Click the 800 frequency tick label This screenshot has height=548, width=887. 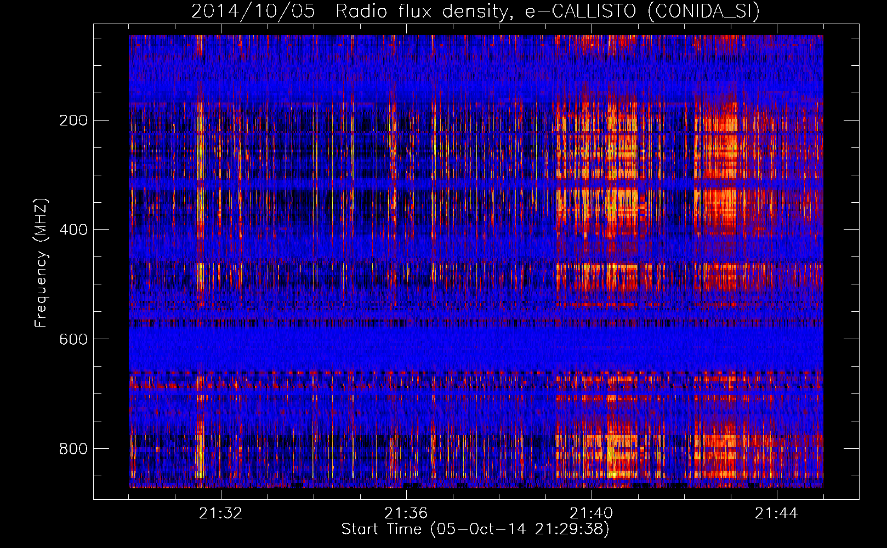click(73, 449)
